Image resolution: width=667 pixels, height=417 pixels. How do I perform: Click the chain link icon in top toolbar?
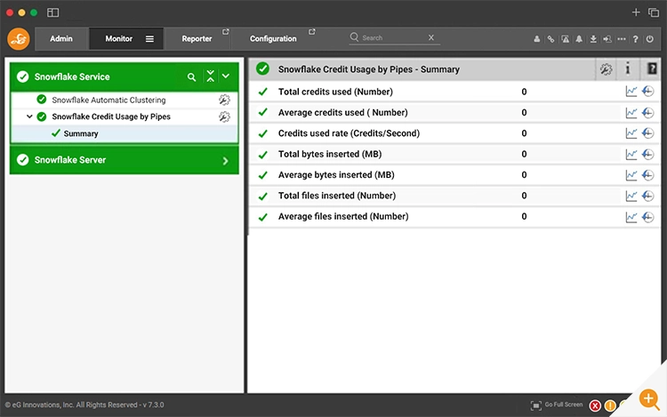click(x=550, y=39)
